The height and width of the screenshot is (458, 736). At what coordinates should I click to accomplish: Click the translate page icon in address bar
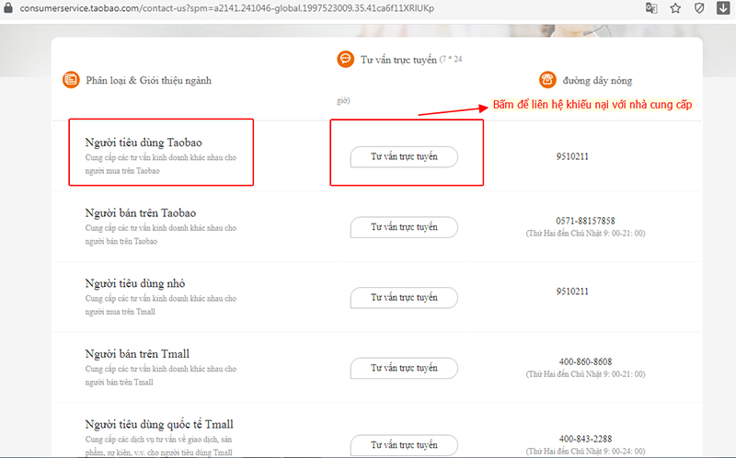pyautogui.click(x=652, y=8)
